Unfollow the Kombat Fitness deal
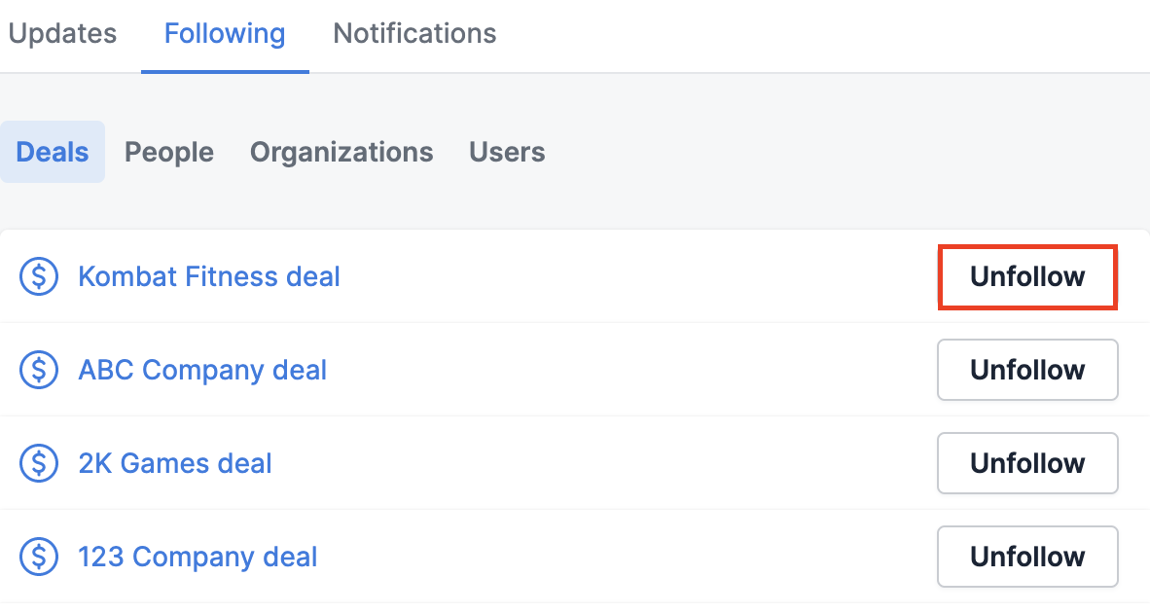The height and width of the screenshot is (613, 1150). [x=1027, y=276]
